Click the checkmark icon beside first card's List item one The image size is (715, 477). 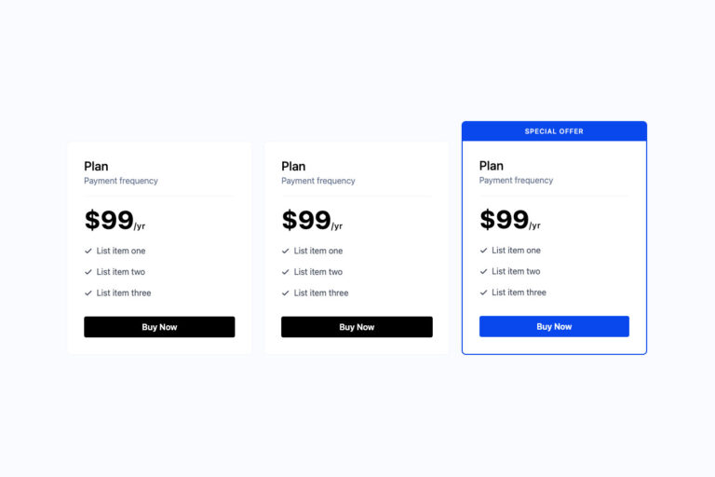pos(88,251)
